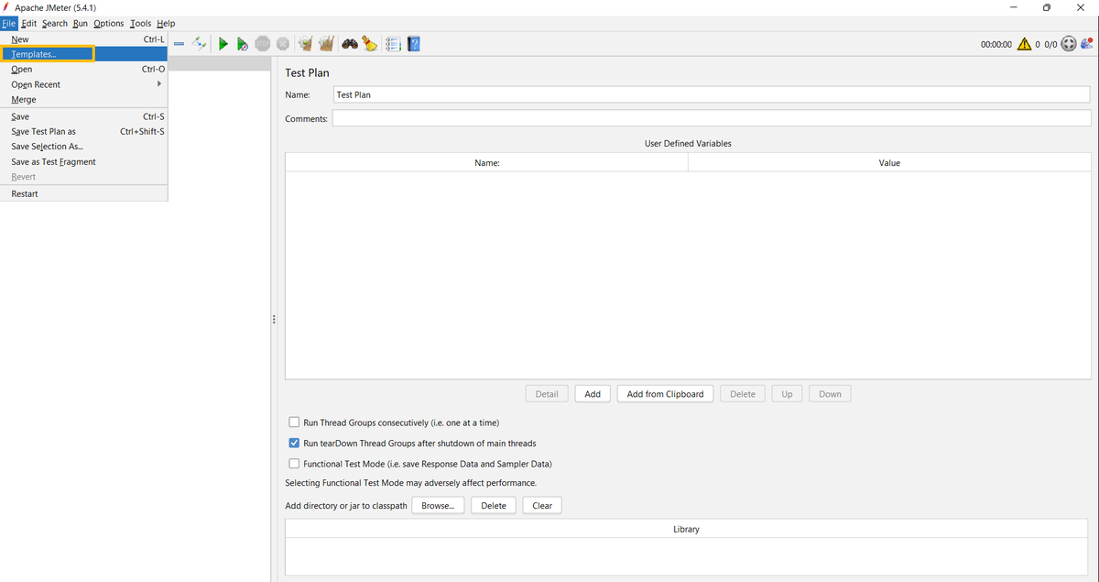Choose Templates... in the File menu
Viewport: 1099px width, 582px height.
(x=83, y=54)
